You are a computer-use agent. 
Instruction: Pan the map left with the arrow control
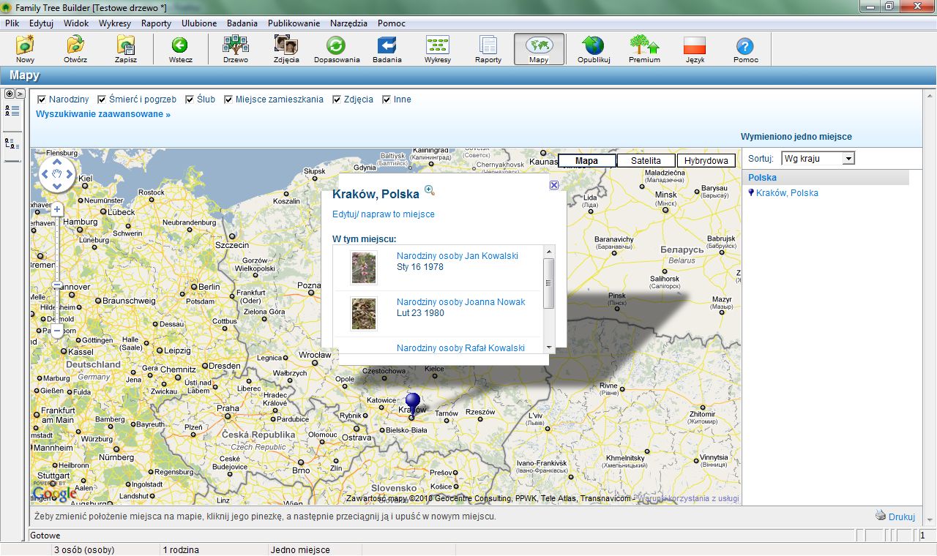pyautogui.click(x=45, y=174)
